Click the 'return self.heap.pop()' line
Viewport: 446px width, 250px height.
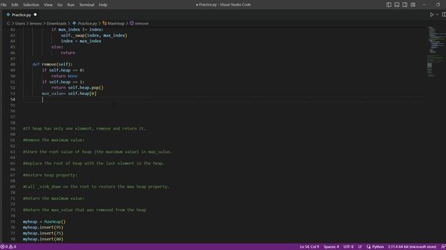(77, 87)
